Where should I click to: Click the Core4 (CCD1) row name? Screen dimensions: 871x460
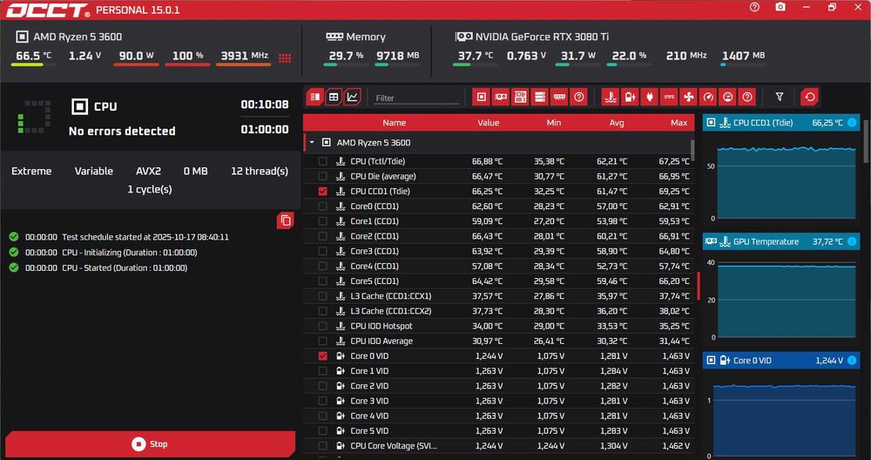click(375, 266)
